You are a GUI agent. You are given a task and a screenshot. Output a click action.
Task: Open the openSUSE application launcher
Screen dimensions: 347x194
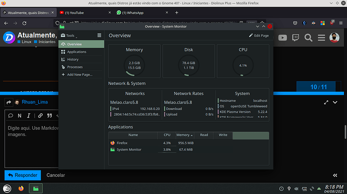pos(7,188)
